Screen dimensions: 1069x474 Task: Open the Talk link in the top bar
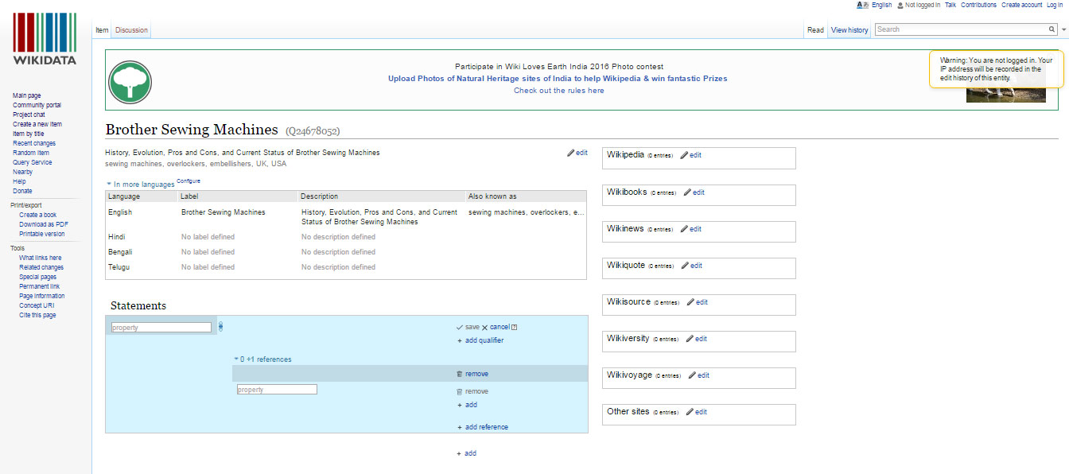tap(950, 5)
